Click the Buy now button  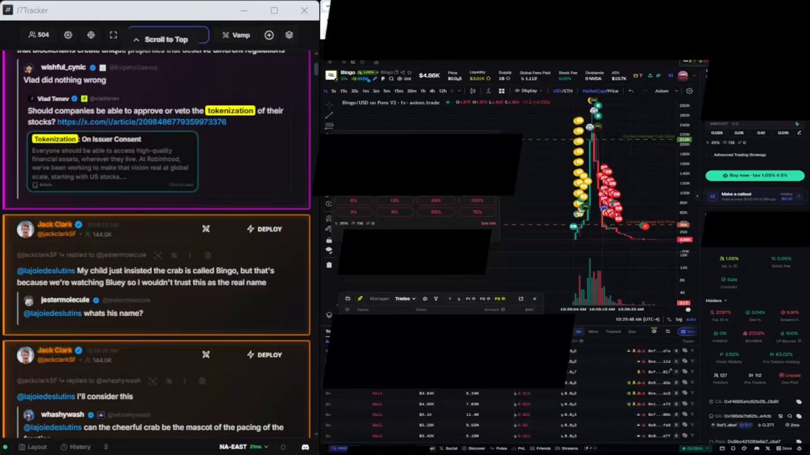755,175
